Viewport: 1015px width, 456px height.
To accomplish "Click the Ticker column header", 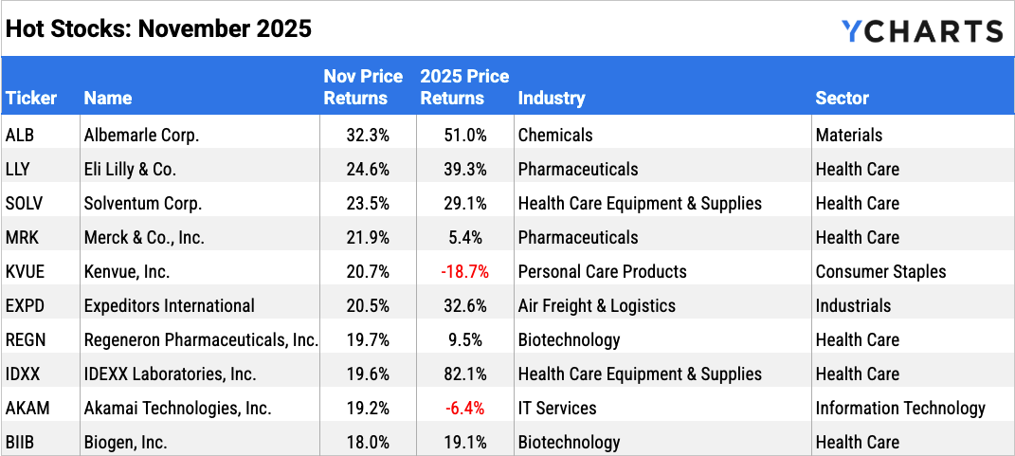I will coord(31,98).
